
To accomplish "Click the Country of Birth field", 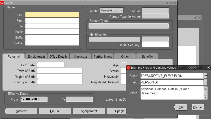I will [x=60, y=82].
